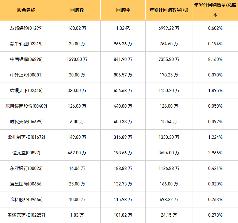Click the 30.00 万 buyback count cell
Viewport: 238px width, 223px height.
[x=77, y=75]
